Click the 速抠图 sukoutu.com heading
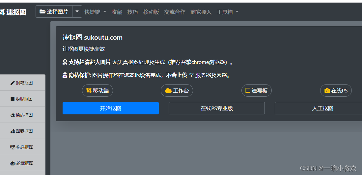The height and width of the screenshot is (175, 362). 92,37
